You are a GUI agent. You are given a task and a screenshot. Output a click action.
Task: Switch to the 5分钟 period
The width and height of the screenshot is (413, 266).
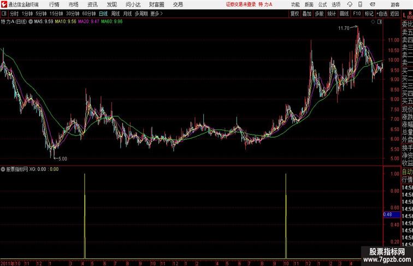(41, 14)
